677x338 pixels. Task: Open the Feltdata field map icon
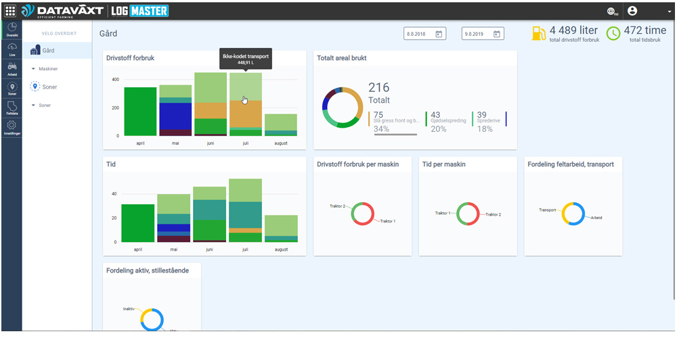[x=12, y=109]
